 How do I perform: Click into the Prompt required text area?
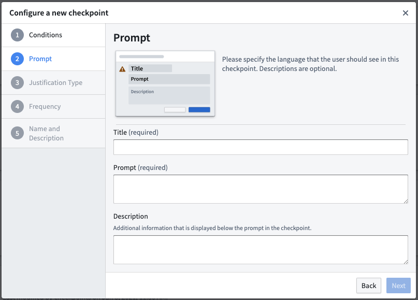coord(261,189)
